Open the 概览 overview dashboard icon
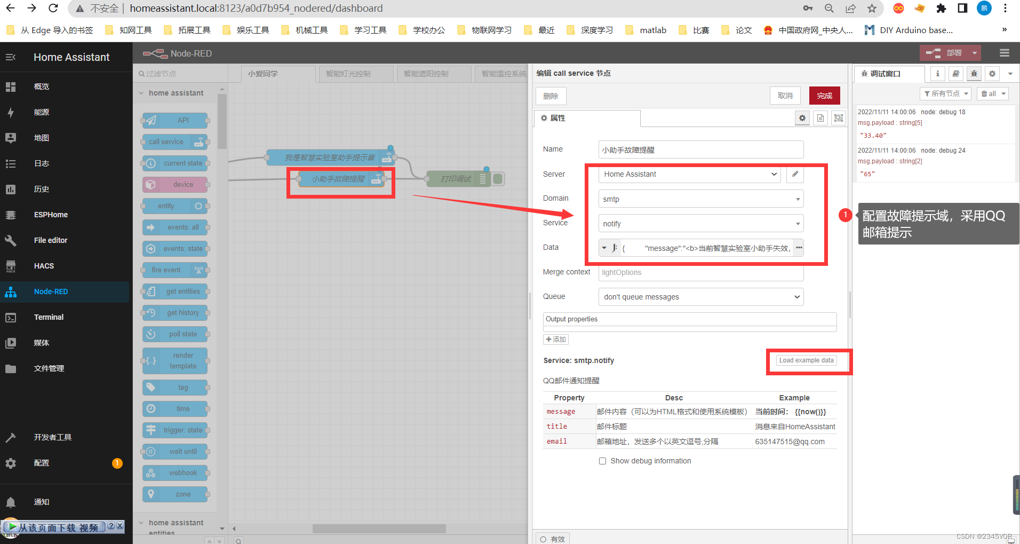The image size is (1020, 544). pyautogui.click(x=11, y=86)
